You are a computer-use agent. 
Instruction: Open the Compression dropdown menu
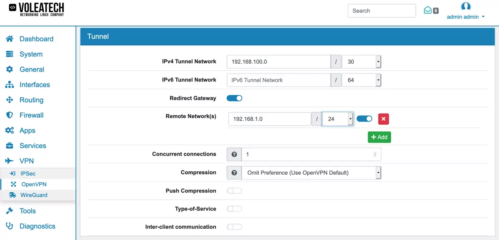click(378, 172)
